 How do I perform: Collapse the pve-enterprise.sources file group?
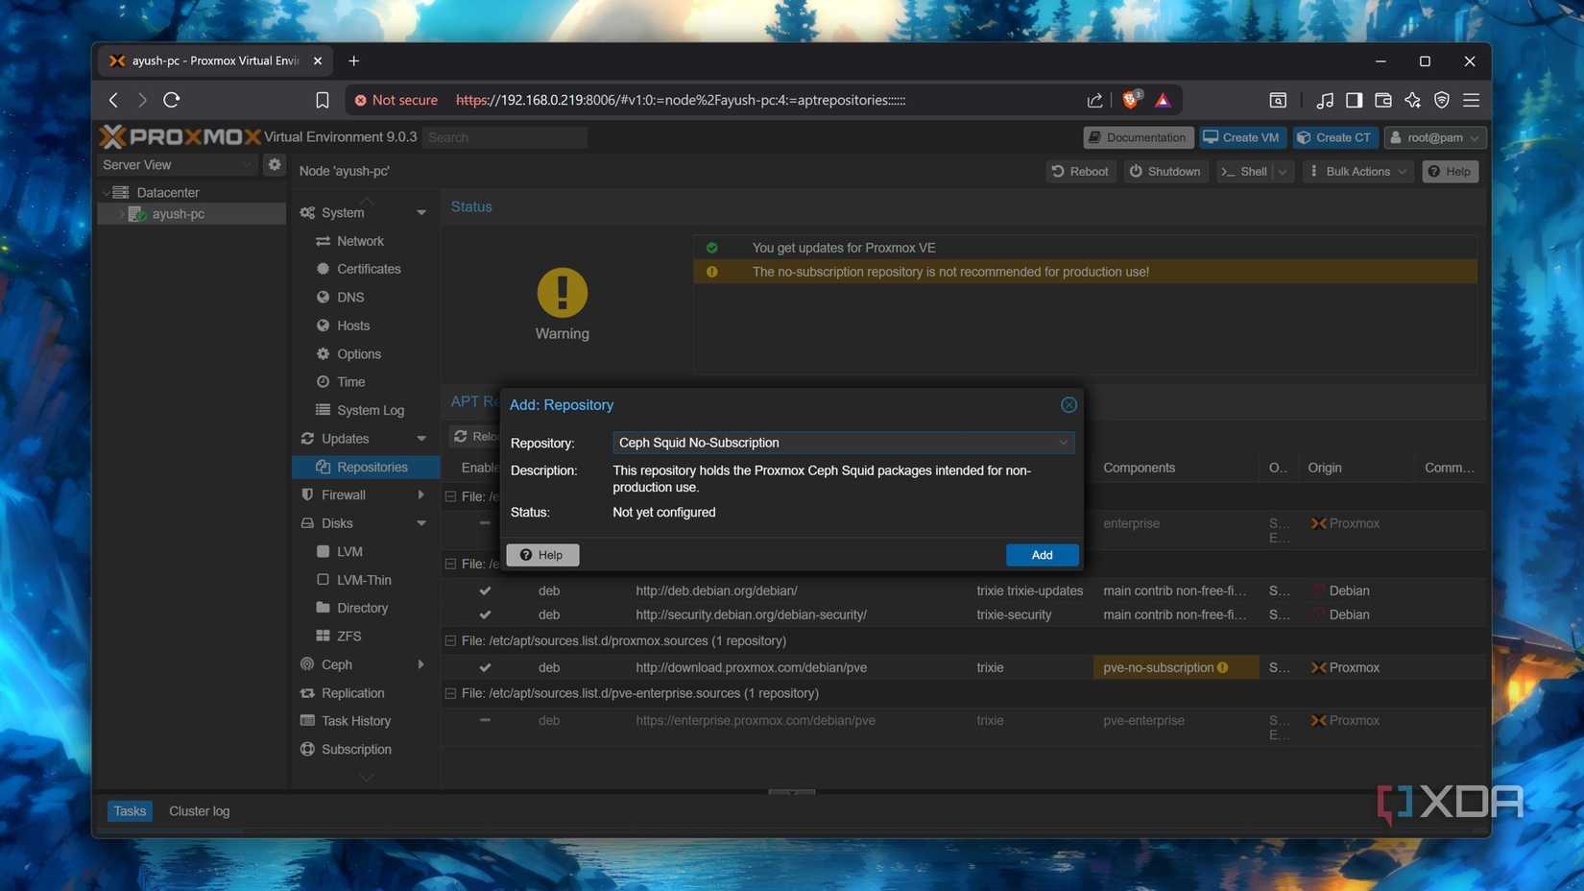tap(451, 693)
